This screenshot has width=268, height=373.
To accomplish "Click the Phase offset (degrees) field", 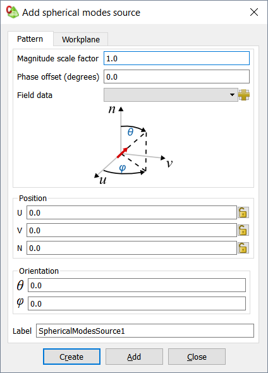I will (x=176, y=76).
